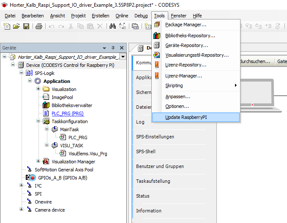Image resolution: width=287 pixels, height=223 pixels.
Task: Collapse the MainTask node
Action: tap(46, 129)
